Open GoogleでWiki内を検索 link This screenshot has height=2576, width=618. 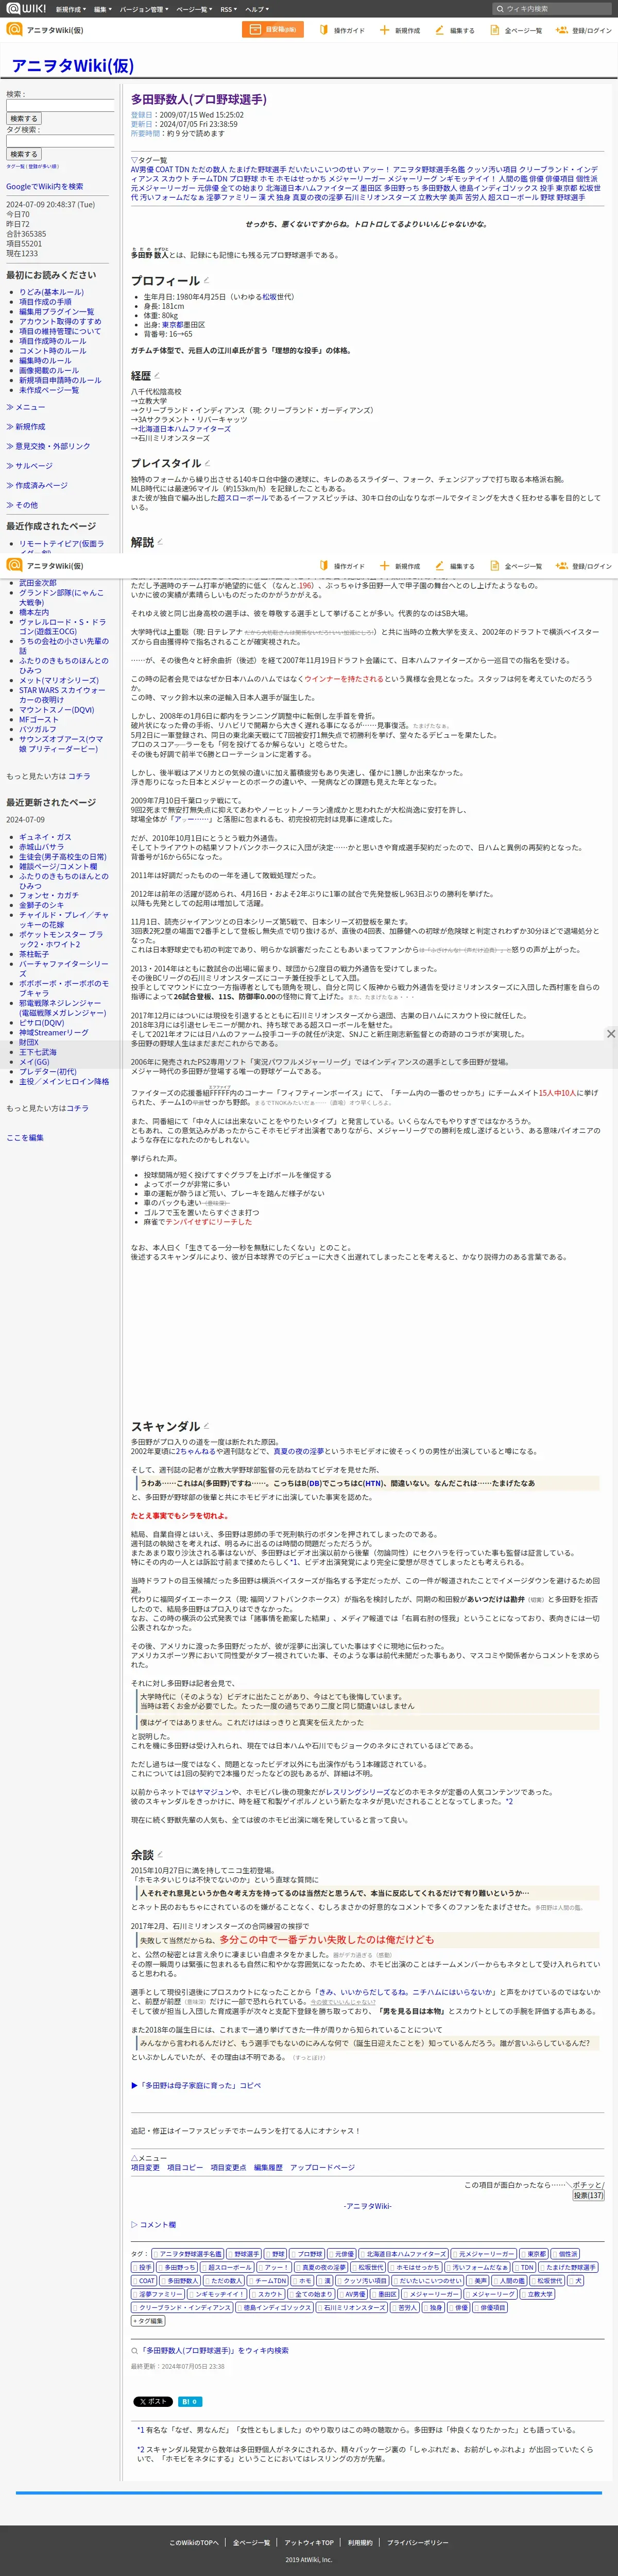pyautogui.click(x=45, y=187)
